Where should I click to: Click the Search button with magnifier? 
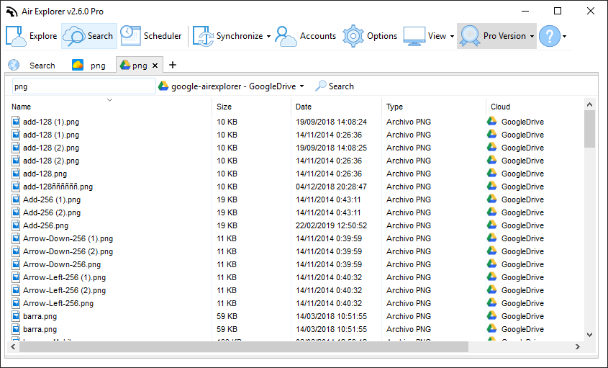335,86
